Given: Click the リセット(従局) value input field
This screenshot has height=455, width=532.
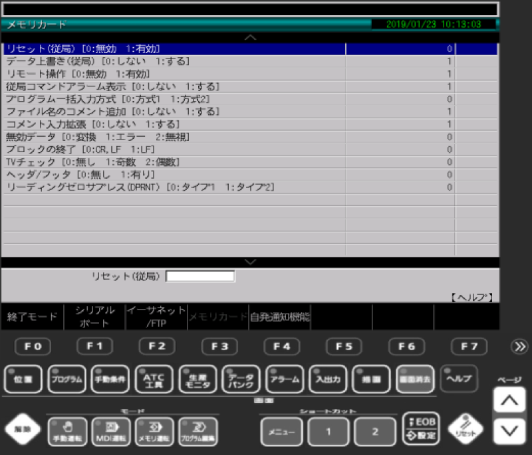Looking at the screenshot, I should click(x=200, y=276).
